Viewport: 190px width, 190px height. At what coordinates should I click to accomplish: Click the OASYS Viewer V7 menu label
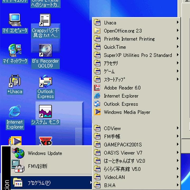(x=123, y=153)
